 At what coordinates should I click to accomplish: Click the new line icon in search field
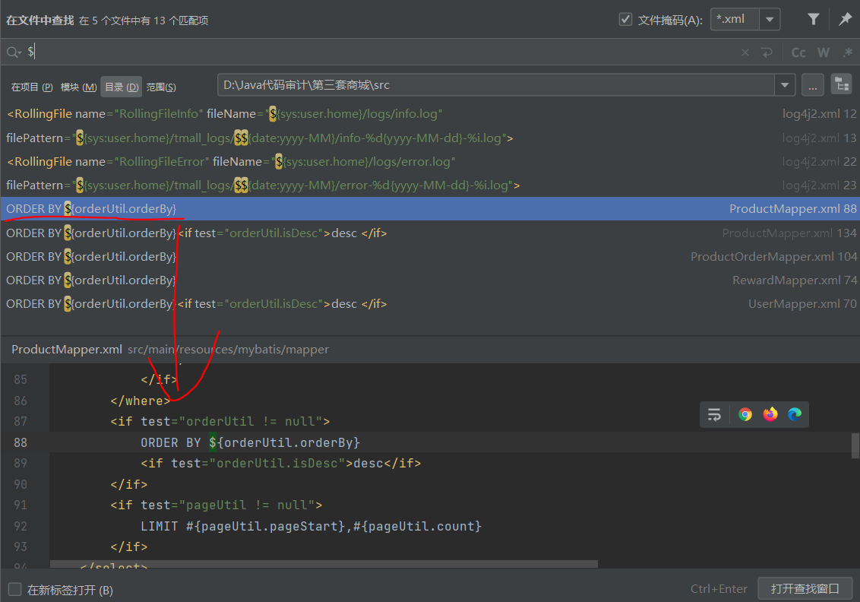click(767, 52)
